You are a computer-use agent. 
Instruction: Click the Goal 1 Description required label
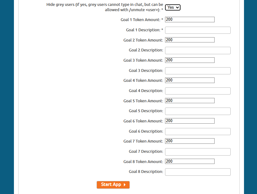point(144,30)
